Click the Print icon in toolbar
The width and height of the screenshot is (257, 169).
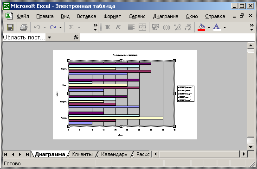(x=24, y=27)
